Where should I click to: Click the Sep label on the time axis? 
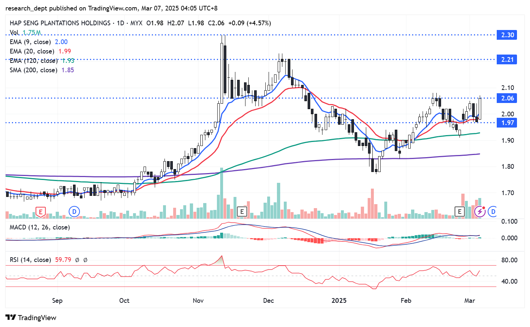(57, 301)
